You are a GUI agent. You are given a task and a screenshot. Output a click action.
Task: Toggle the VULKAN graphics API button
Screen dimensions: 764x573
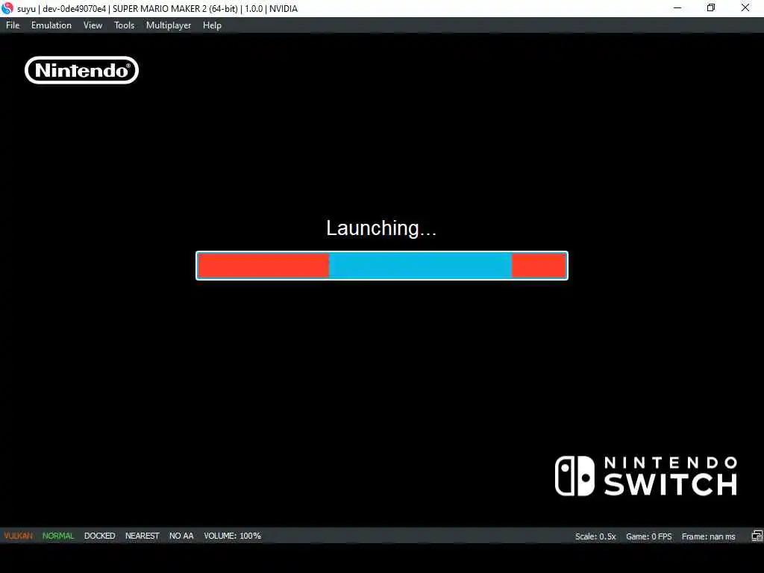19,536
